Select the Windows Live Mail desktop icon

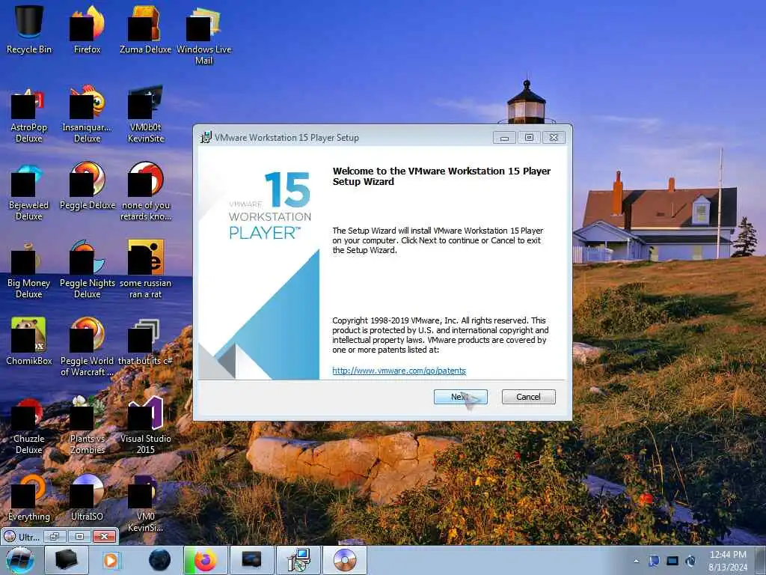pyautogui.click(x=203, y=34)
